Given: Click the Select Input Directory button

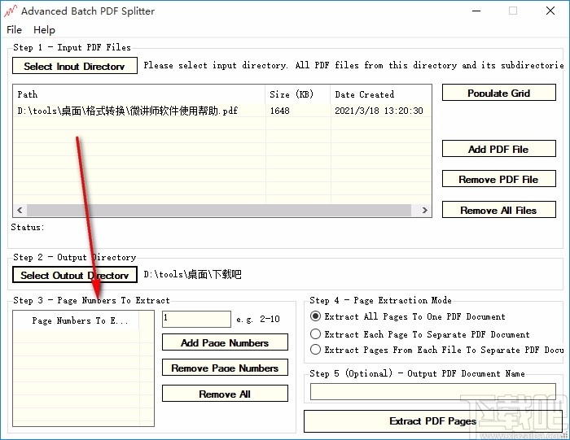Looking at the screenshot, I should pos(75,66).
